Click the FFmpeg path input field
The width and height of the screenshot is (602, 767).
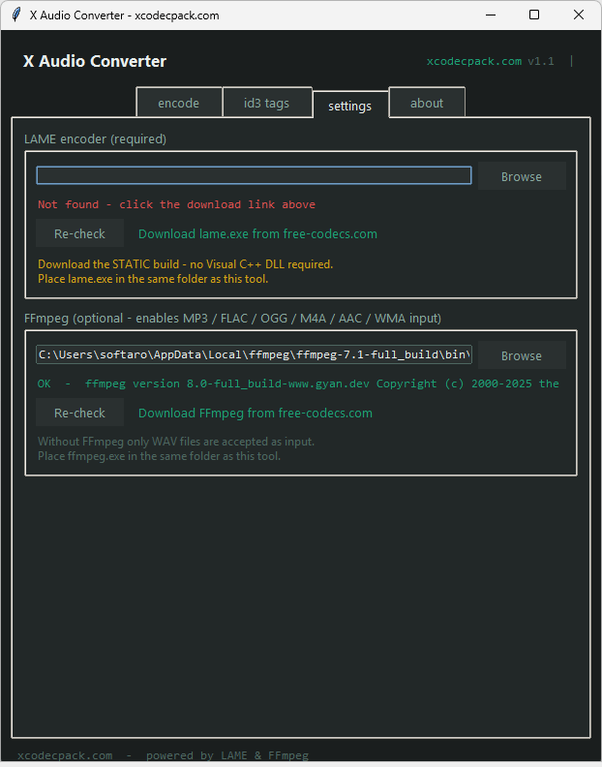tap(254, 354)
